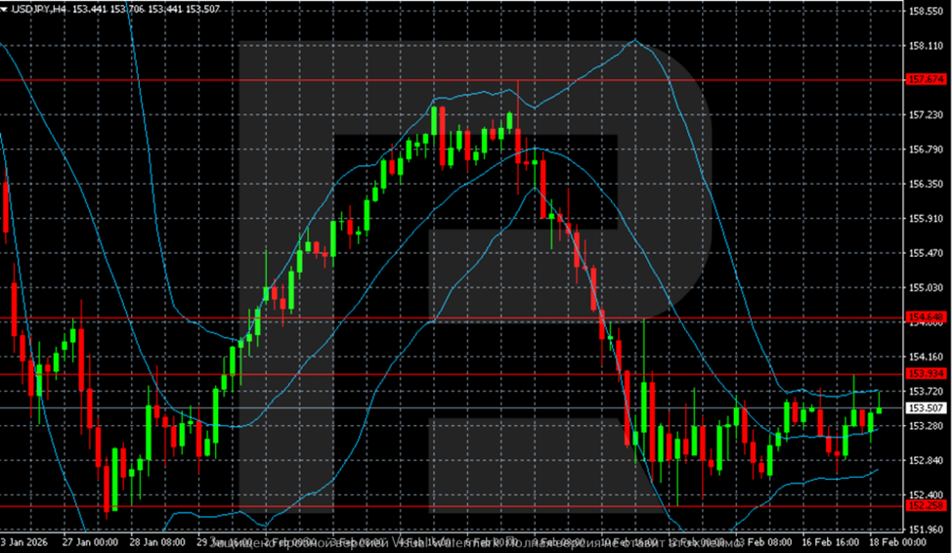
Task: Click the 155.030 label on price axis
Action: point(926,288)
